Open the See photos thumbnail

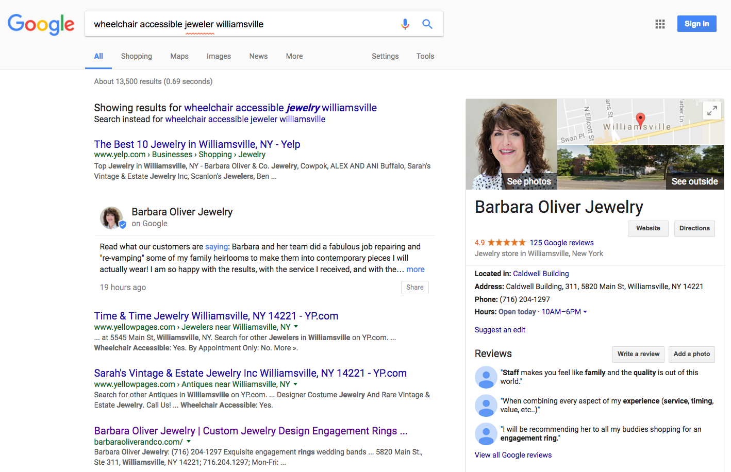pos(511,144)
